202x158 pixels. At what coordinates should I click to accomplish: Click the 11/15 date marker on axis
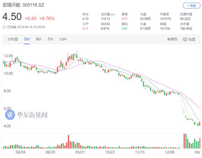coord(140,152)
